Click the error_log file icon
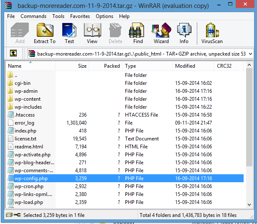This screenshot has height=224, width=257. point(10,122)
